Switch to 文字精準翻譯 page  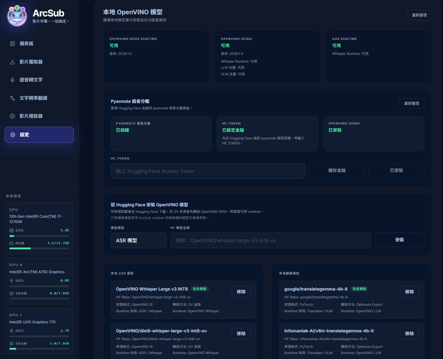click(x=39, y=98)
